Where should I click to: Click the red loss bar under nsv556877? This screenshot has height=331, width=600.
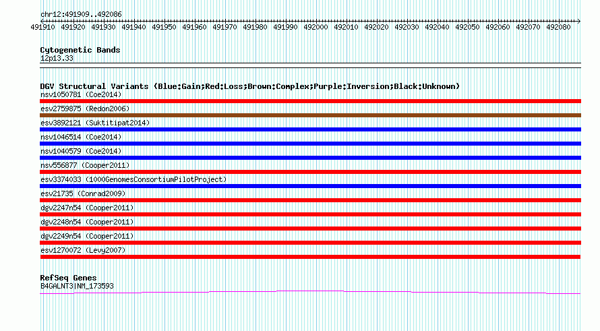click(x=310, y=172)
